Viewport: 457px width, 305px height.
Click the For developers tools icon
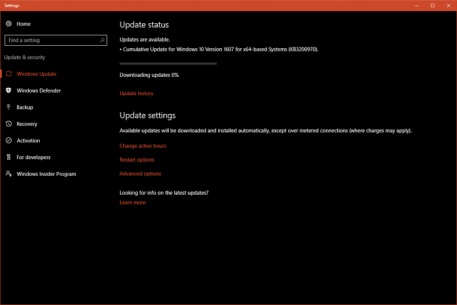[9, 157]
